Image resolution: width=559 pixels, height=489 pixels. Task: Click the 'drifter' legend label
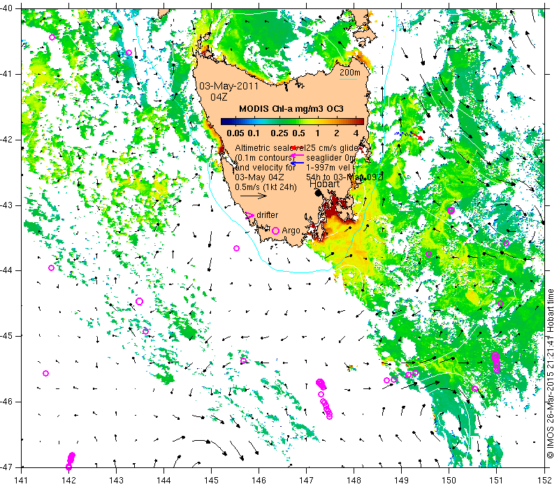(268, 215)
